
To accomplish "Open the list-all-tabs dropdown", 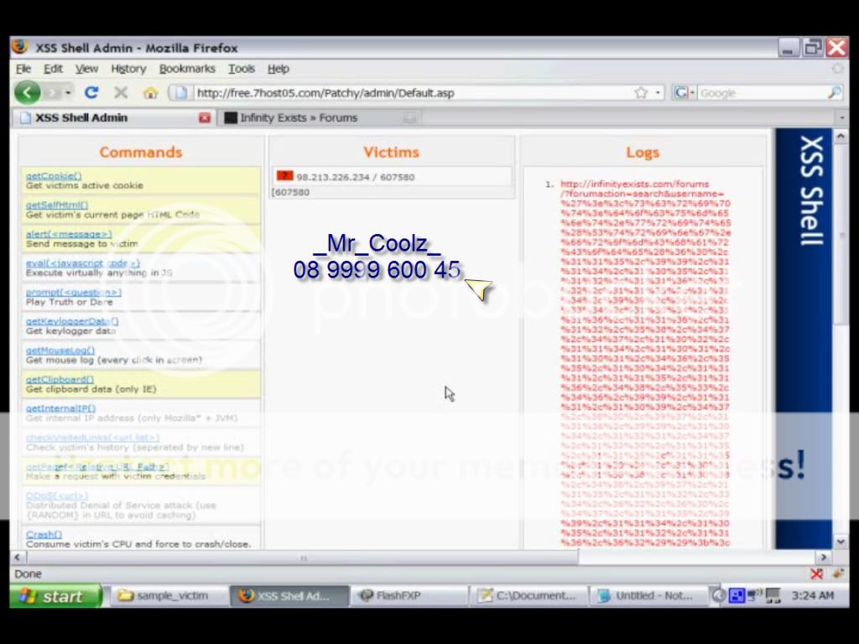I will pyautogui.click(x=841, y=117).
